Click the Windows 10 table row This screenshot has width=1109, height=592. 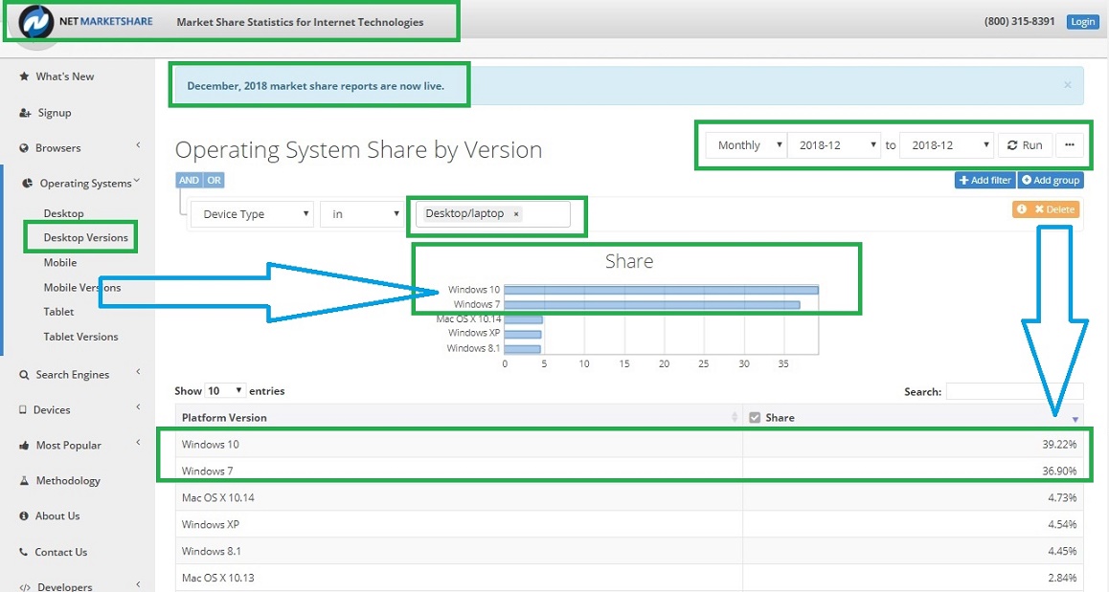pos(629,445)
